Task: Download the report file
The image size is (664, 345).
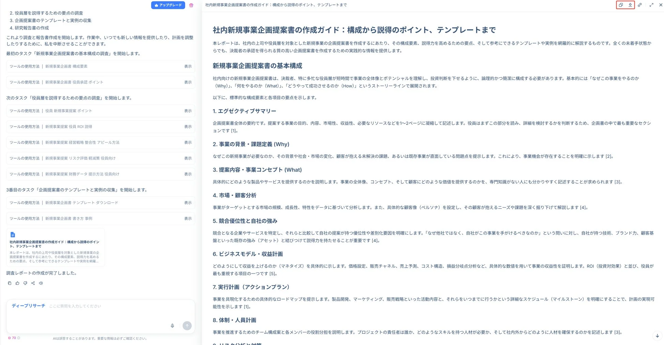Action: pos(630,5)
